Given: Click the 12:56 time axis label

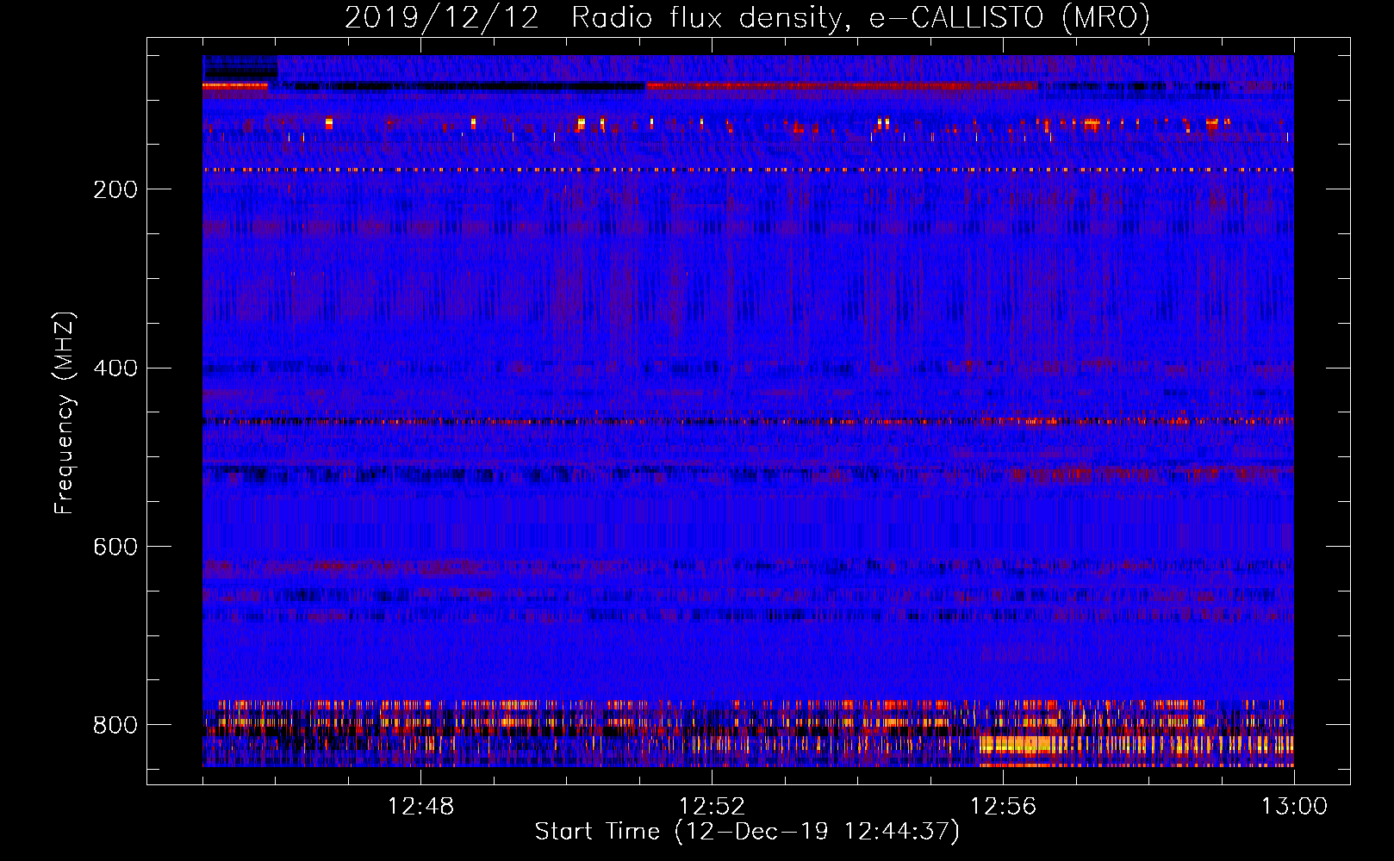Looking at the screenshot, I should (1003, 807).
